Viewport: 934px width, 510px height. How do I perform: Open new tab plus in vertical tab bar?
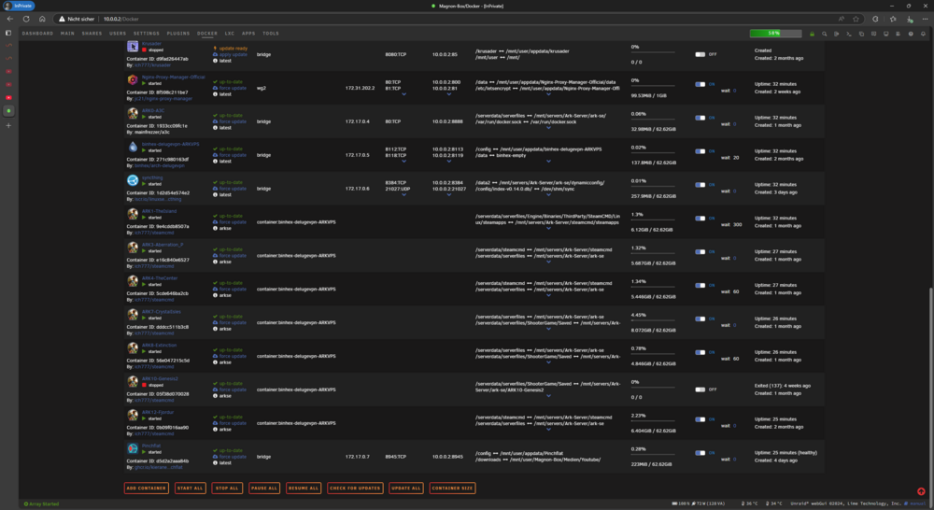8,126
